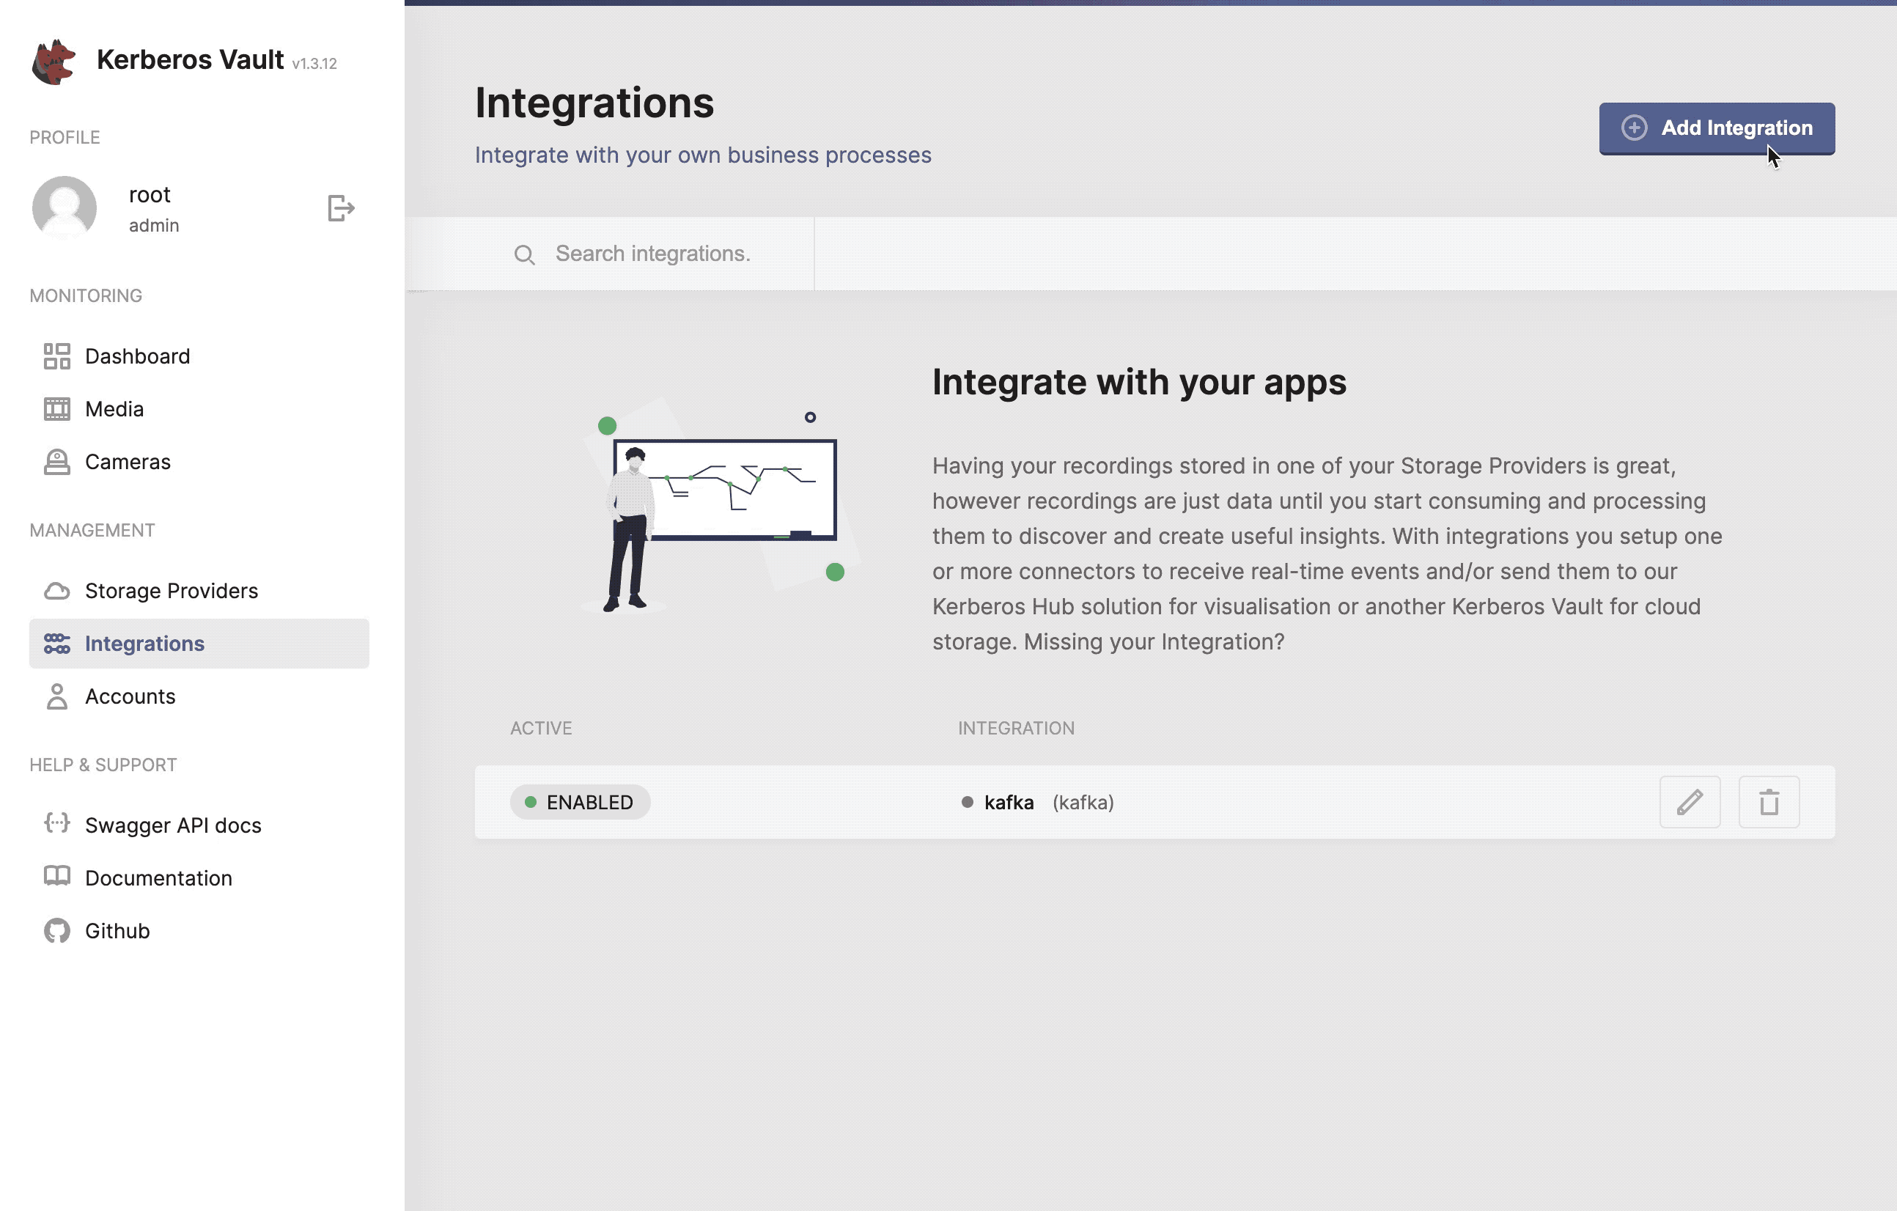Click the Accounts sidebar icon

pyautogui.click(x=55, y=696)
